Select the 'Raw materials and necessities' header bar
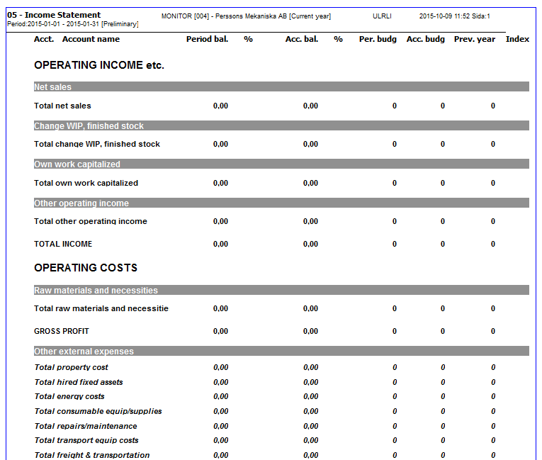Screen dimensions: 542x460 pos(281,291)
